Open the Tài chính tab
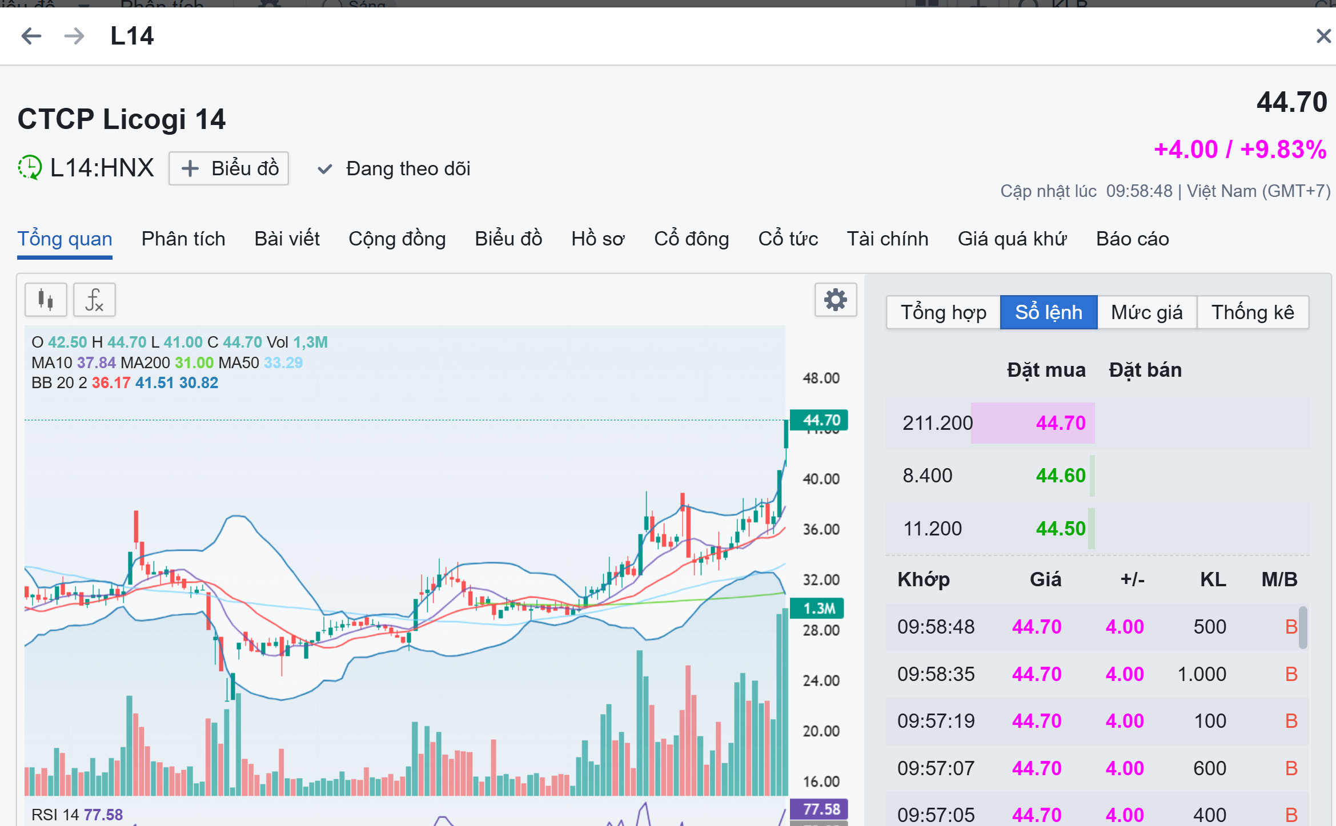Image resolution: width=1336 pixels, height=826 pixels. [888, 239]
